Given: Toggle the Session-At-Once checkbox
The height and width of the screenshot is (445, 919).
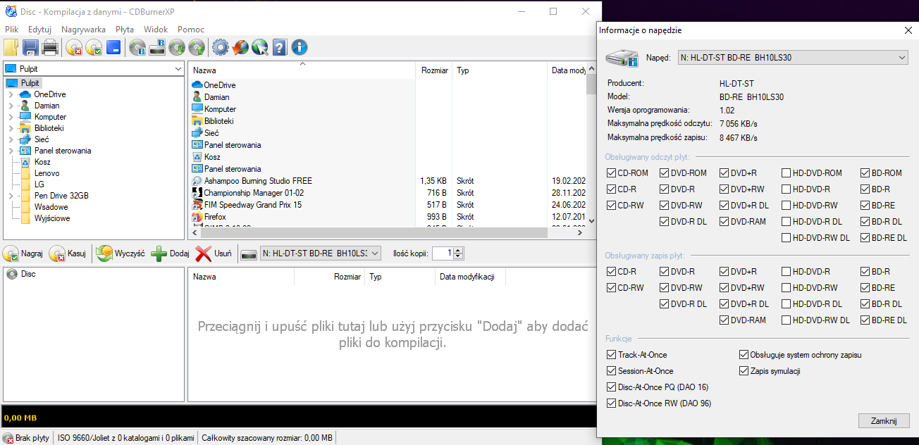Looking at the screenshot, I should click(x=612, y=371).
